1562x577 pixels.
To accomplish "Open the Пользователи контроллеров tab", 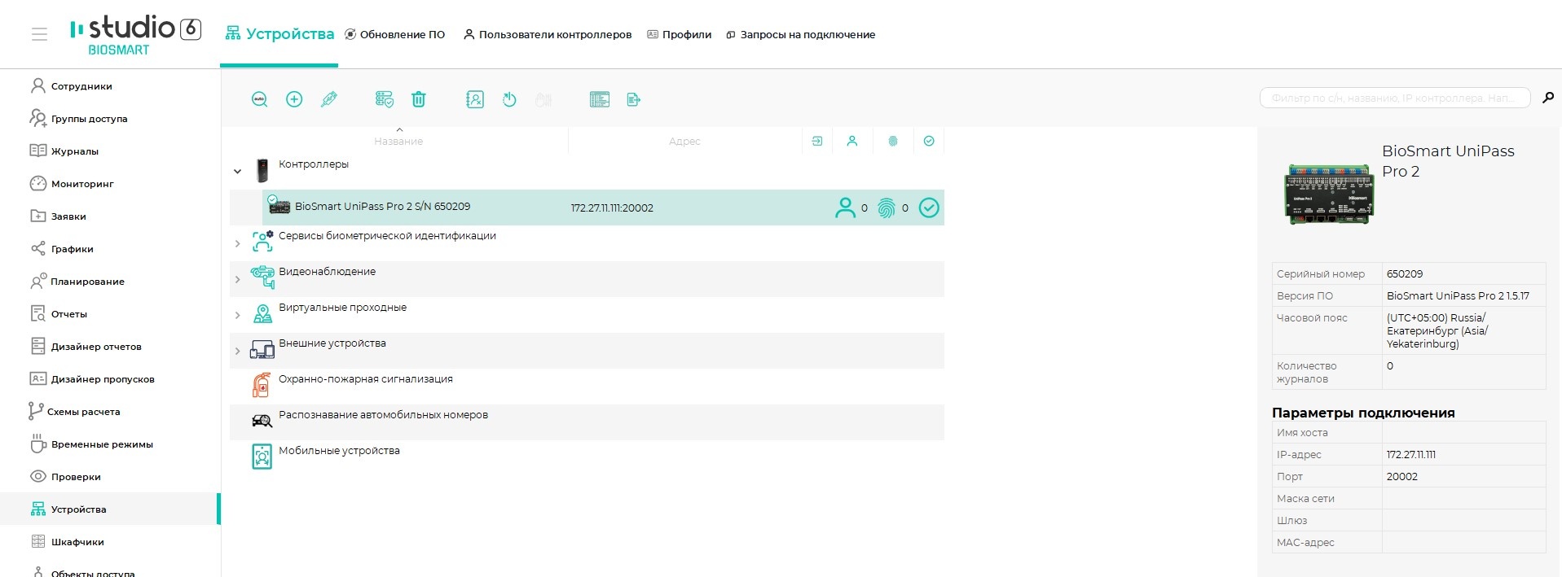I will pos(548,34).
